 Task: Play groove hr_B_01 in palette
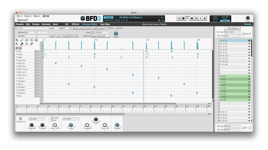point(249,112)
